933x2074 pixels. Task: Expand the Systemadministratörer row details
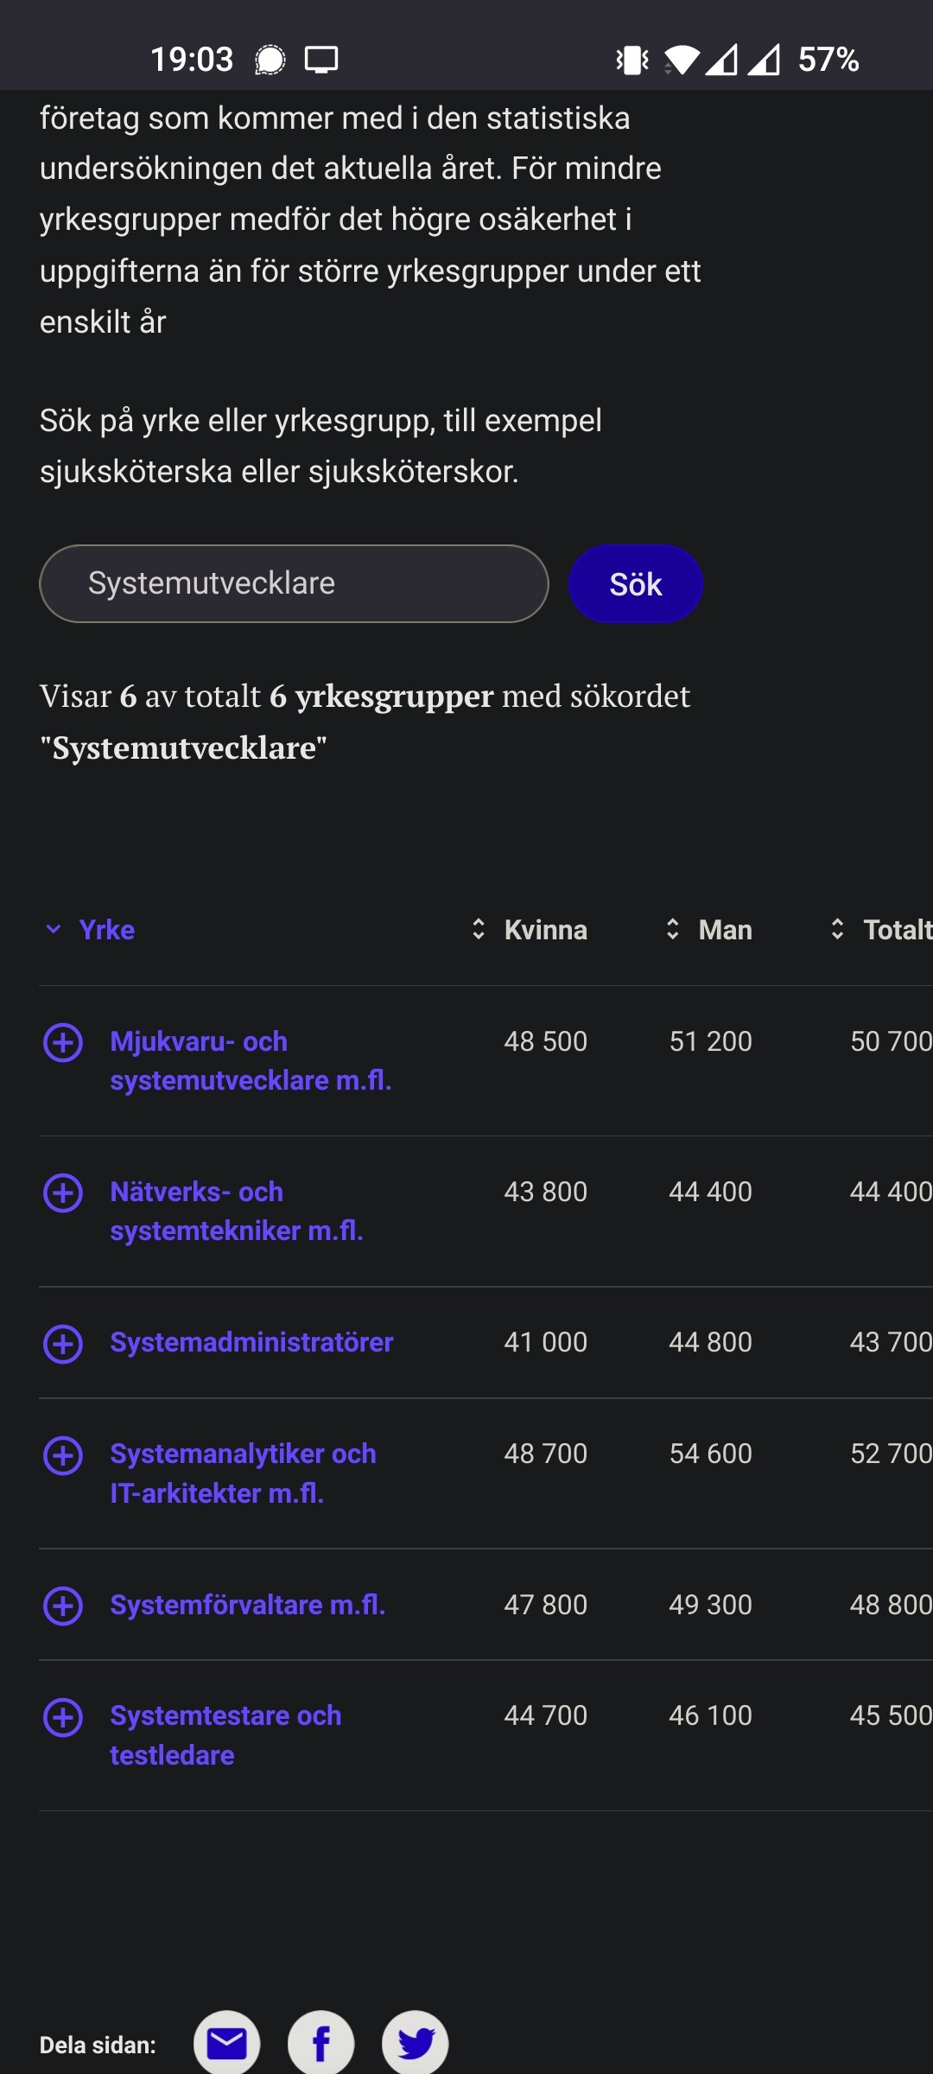click(x=63, y=1344)
